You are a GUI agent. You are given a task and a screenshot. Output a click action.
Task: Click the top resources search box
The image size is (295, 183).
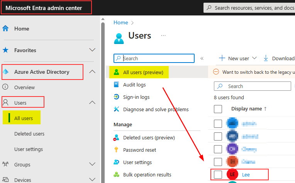pyautogui.click(x=251, y=8)
